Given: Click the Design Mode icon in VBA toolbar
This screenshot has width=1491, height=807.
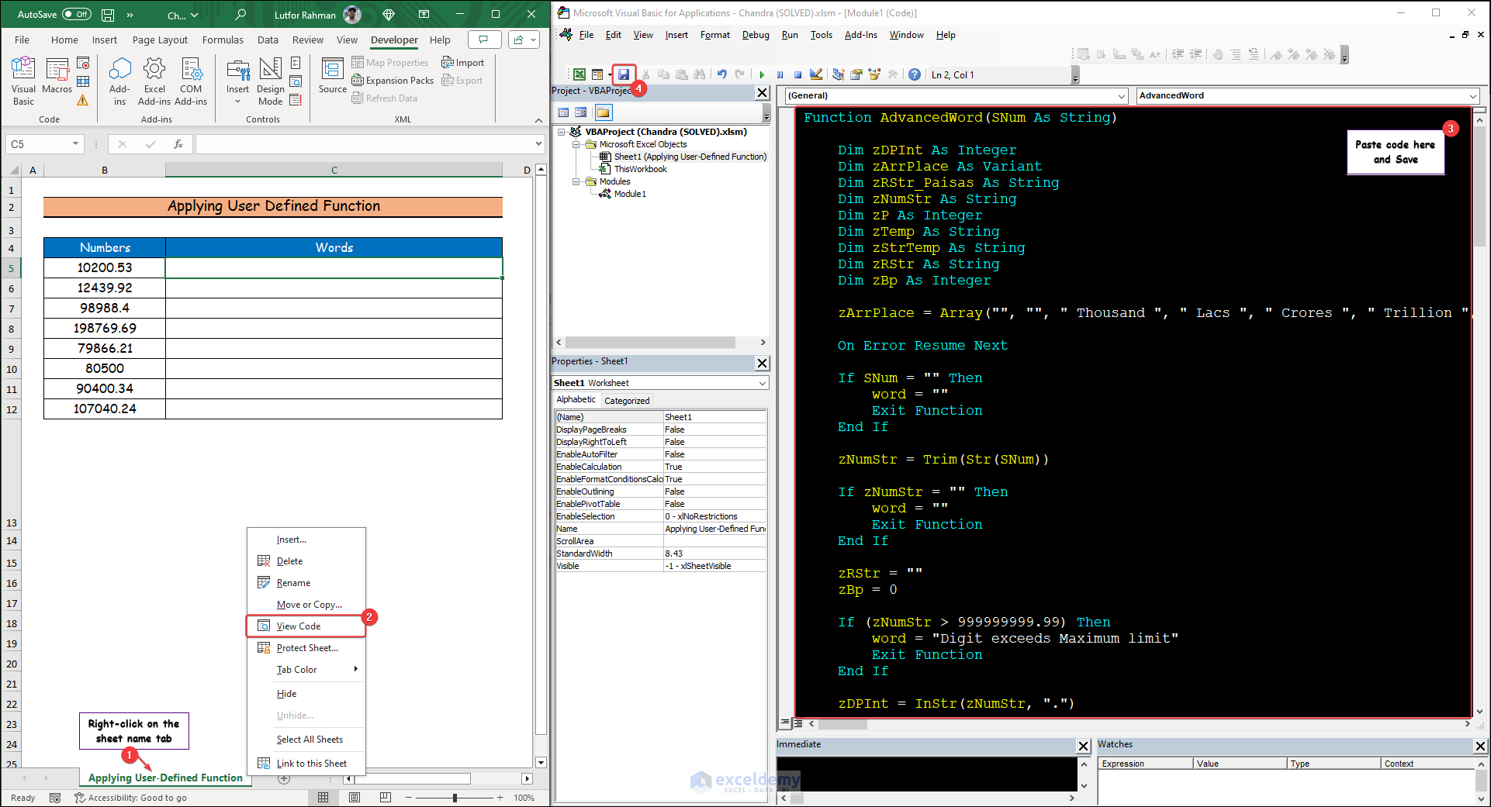Looking at the screenshot, I should 816,74.
